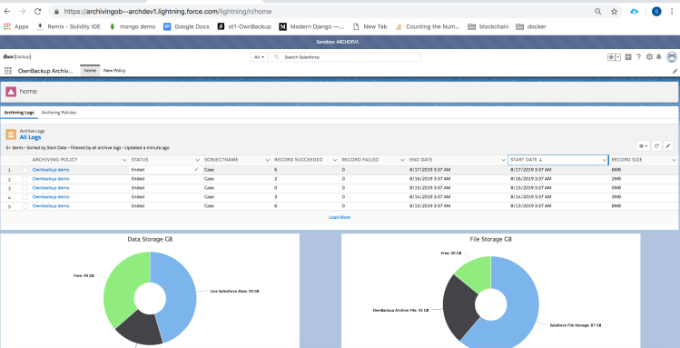Click the browser address bar URL

[168, 12]
